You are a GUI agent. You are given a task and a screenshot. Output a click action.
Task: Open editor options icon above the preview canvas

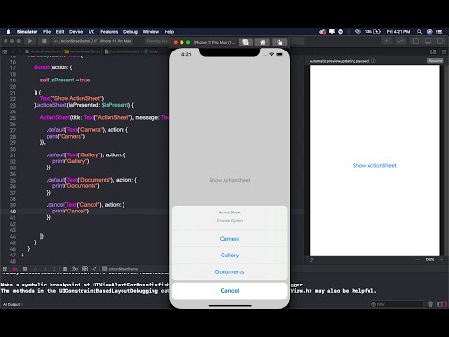click(433, 51)
